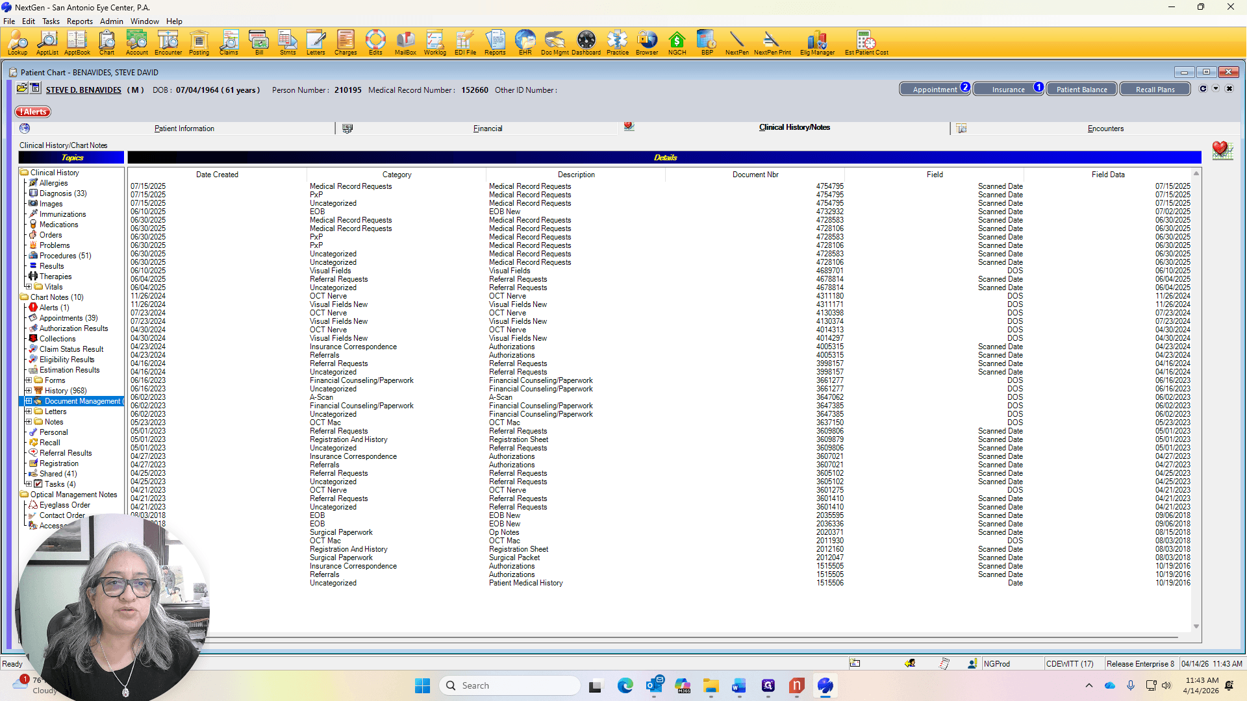The width and height of the screenshot is (1247, 701).
Task: Select Diagnosis (33) in the tree
Action: [x=63, y=193]
